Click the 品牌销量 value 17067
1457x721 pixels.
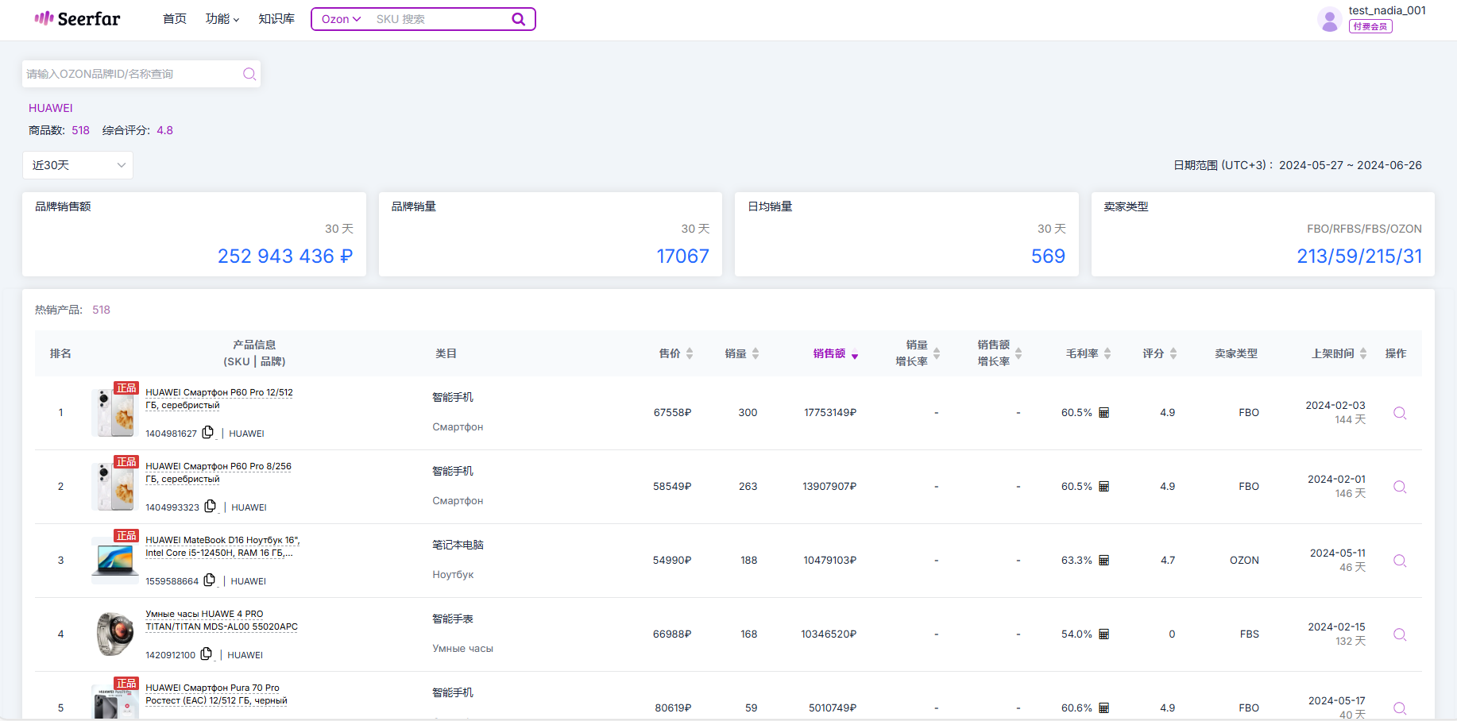[683, 256]
